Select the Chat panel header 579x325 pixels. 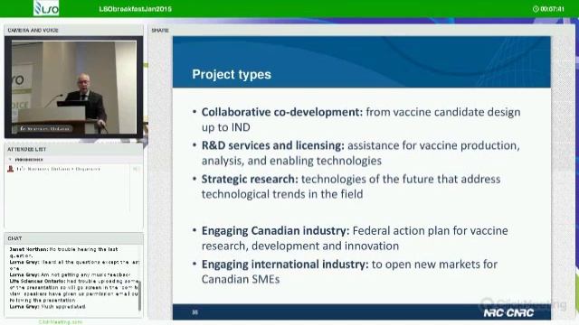click(73, 238)
